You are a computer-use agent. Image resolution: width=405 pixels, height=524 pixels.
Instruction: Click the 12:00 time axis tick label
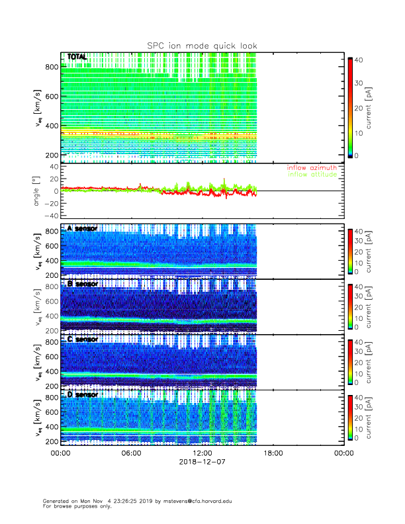point(202,453)
